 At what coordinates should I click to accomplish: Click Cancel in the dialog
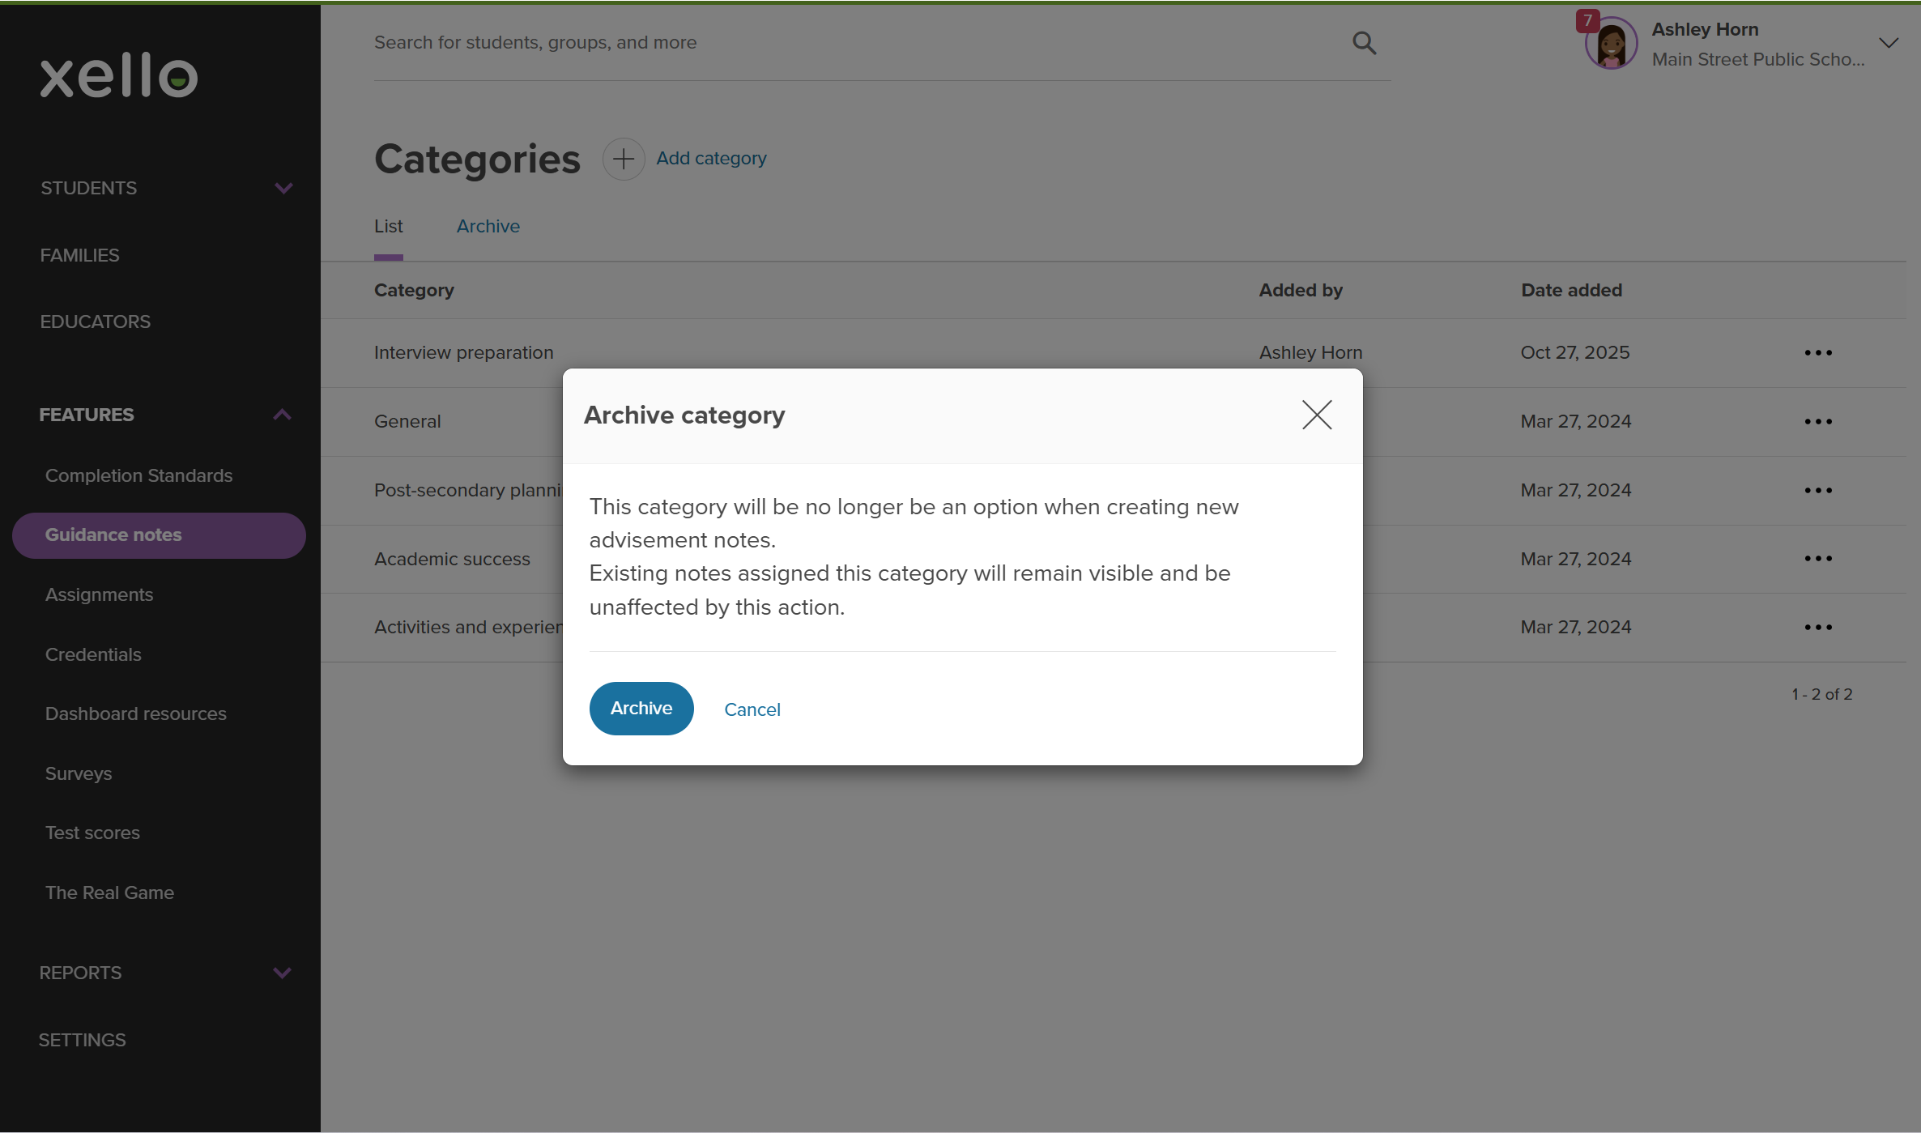[752, 709]
